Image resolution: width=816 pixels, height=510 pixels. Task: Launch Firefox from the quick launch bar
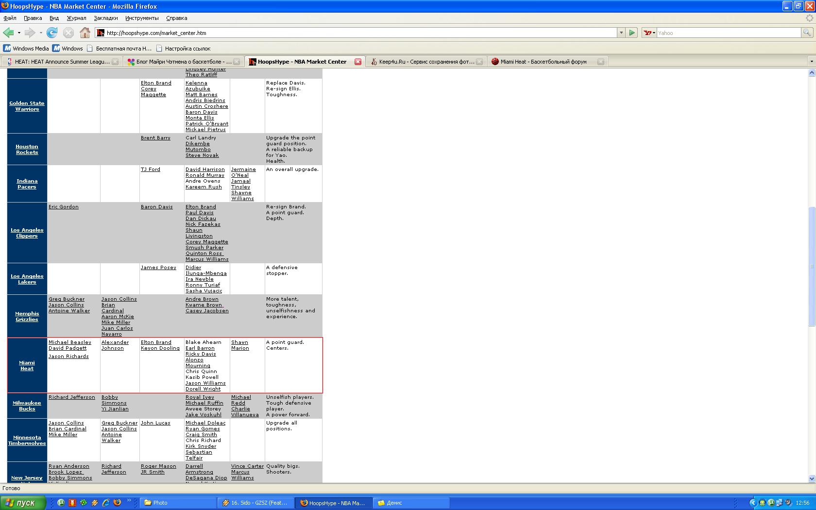(x=117, y=503)
